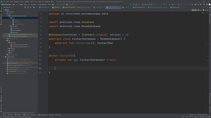Click Expand All in Project panel
211x118 pixels.
(28, 7)
